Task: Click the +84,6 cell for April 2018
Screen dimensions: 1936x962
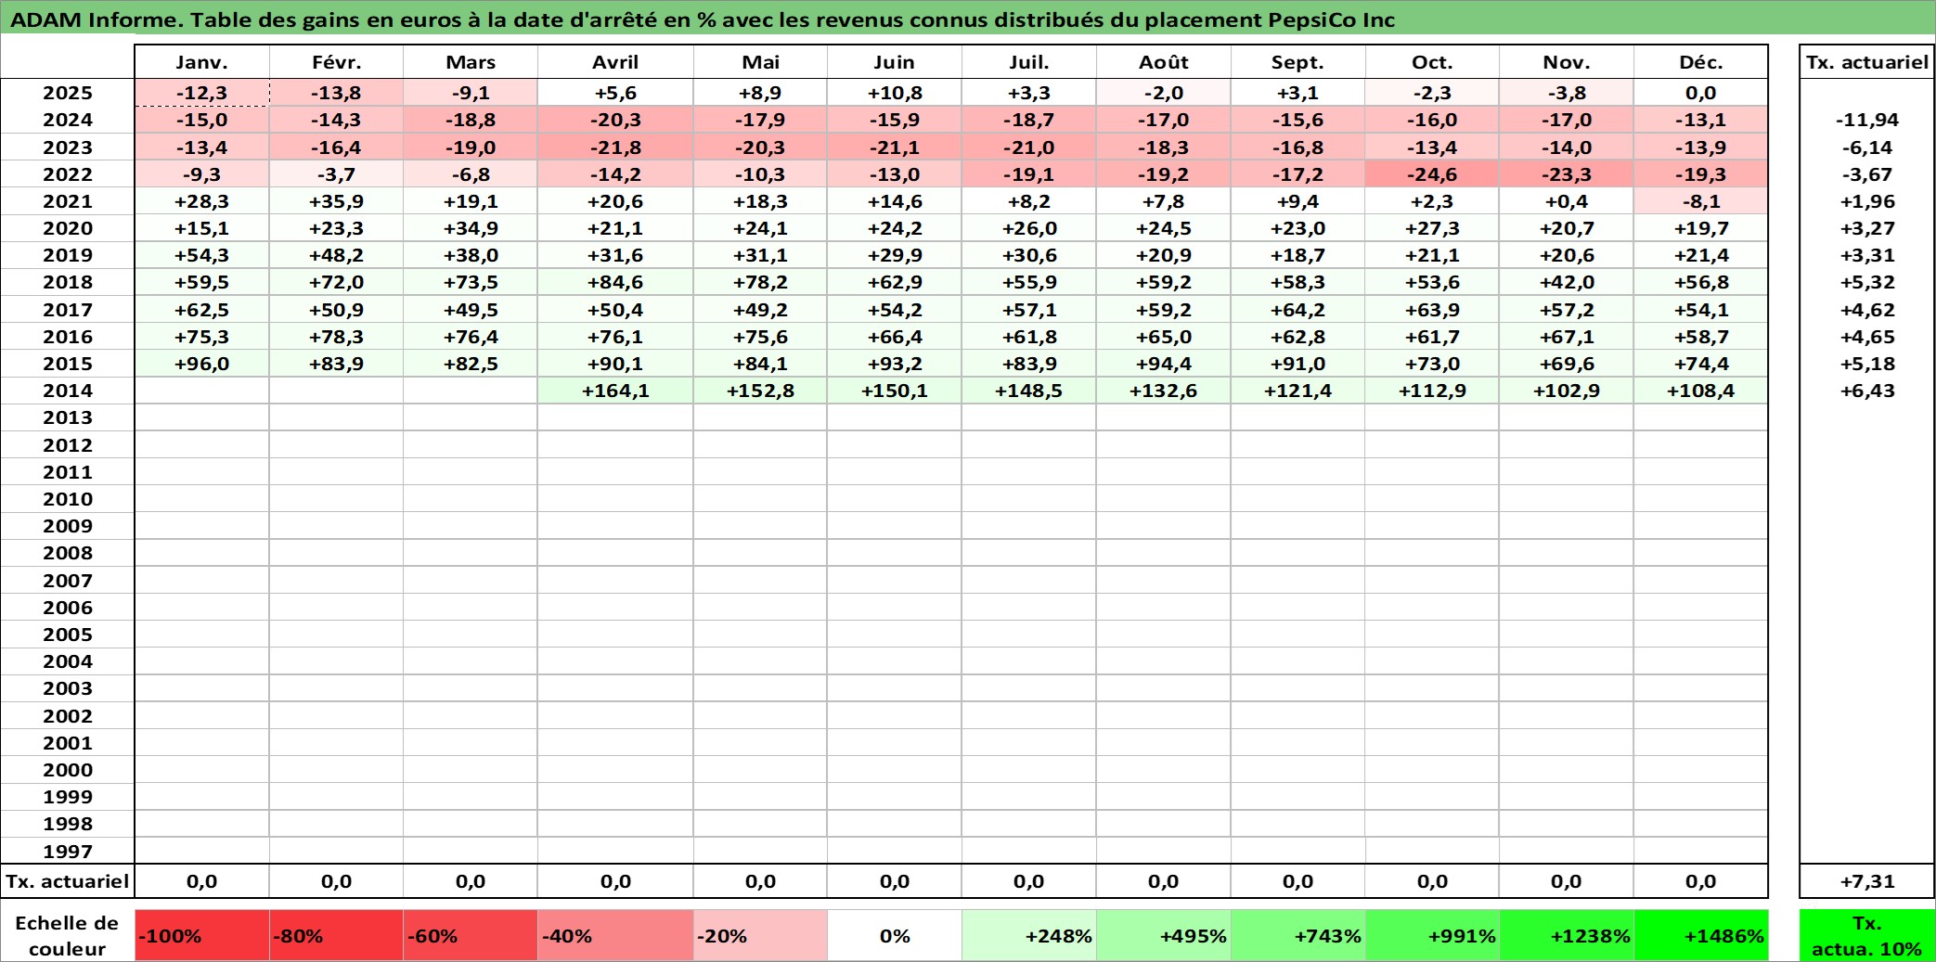Action: [615, 282]
